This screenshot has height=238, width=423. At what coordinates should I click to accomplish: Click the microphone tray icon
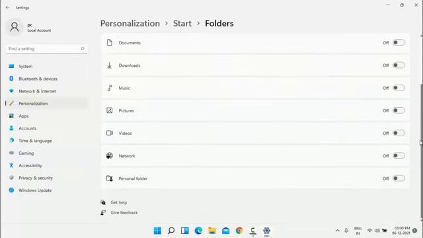[346, 231]
